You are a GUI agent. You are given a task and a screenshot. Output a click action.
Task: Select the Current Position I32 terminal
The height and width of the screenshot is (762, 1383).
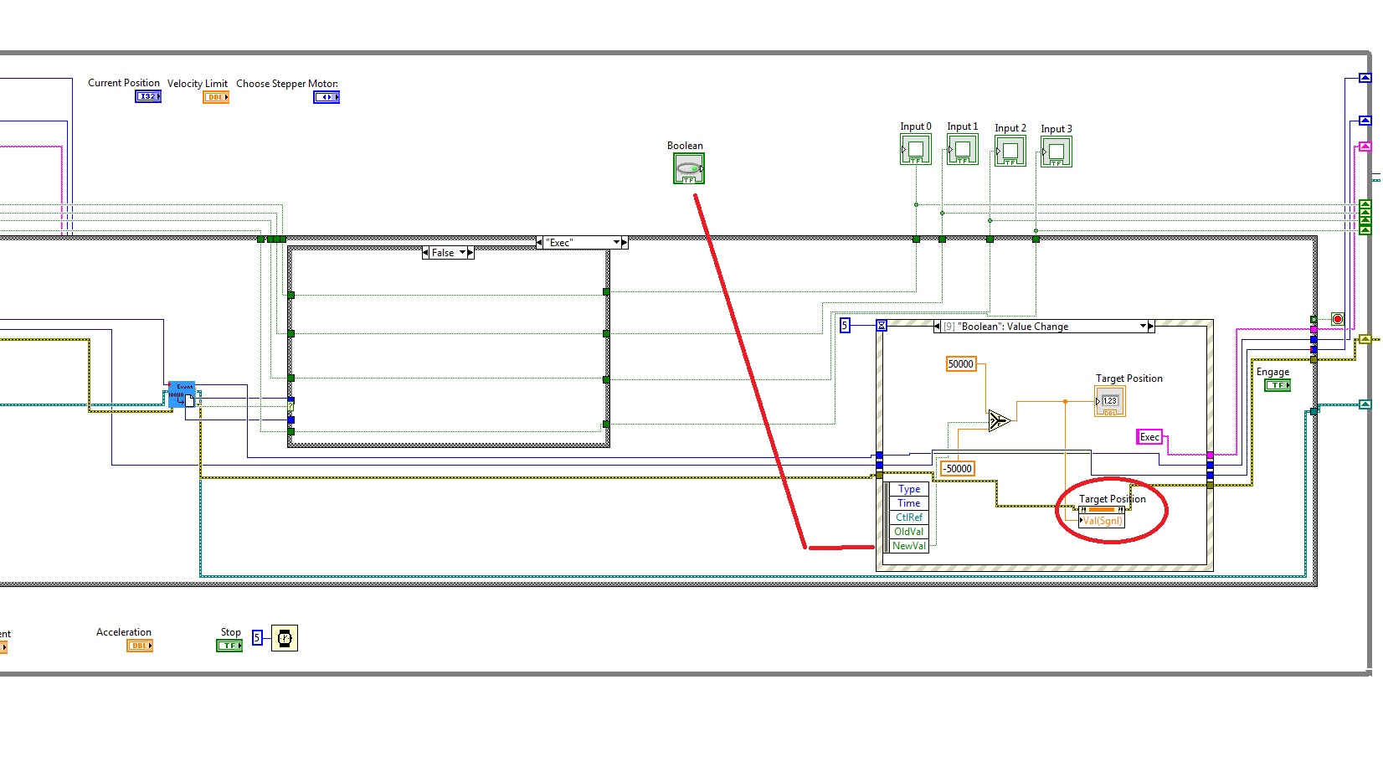148,96
